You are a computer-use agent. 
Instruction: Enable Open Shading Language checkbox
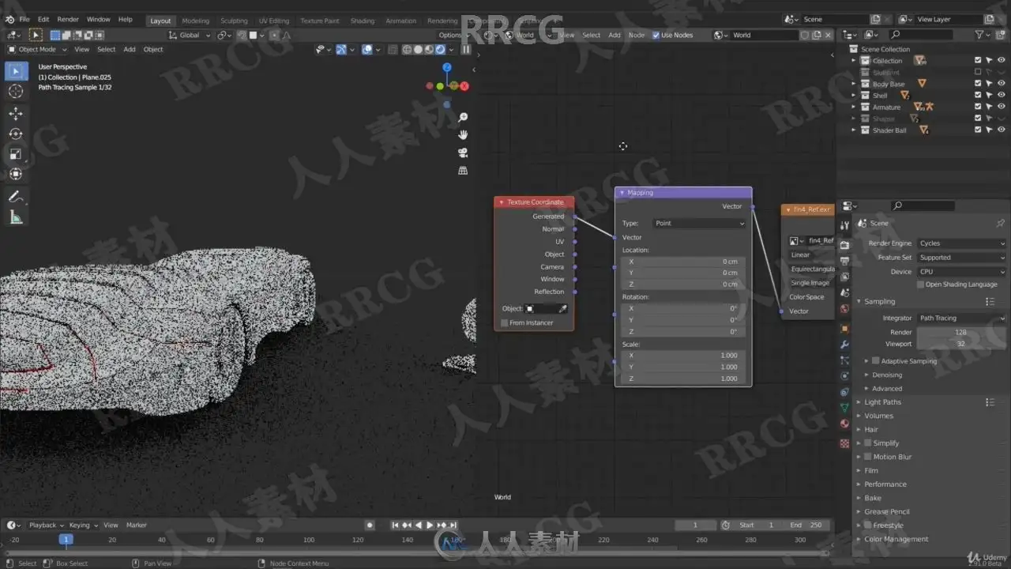pos(921,284)
